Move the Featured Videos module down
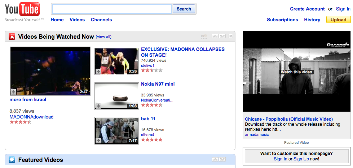This screenshot has width=353, height=168. (222, 159)
